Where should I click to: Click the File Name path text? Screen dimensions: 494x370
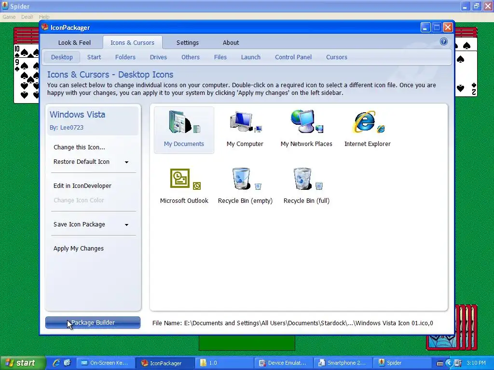(293, 323)
